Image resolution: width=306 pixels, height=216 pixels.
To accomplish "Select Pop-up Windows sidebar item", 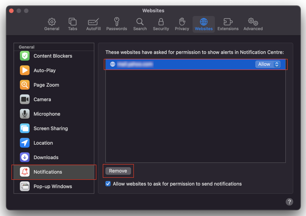I will point(53,186).
